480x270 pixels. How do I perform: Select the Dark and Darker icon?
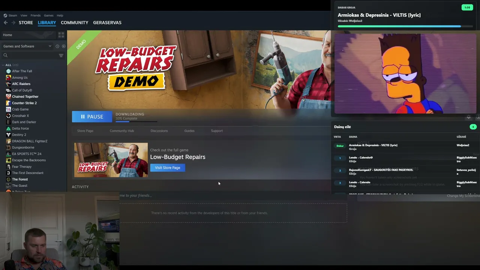(x=8, y=122)
